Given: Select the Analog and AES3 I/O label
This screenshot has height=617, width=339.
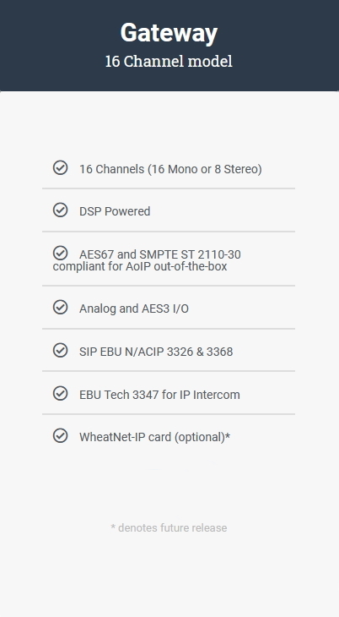Looking at the screenshot, I should tap(134, 308).
